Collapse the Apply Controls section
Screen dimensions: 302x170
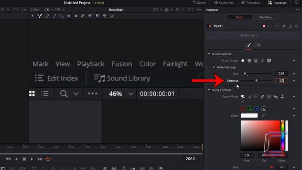209,90
